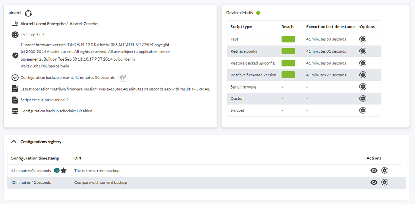This screenshot has height=204, width=415.
Task: Toggle the star on the current backup
Action: (x=63, y=171)
